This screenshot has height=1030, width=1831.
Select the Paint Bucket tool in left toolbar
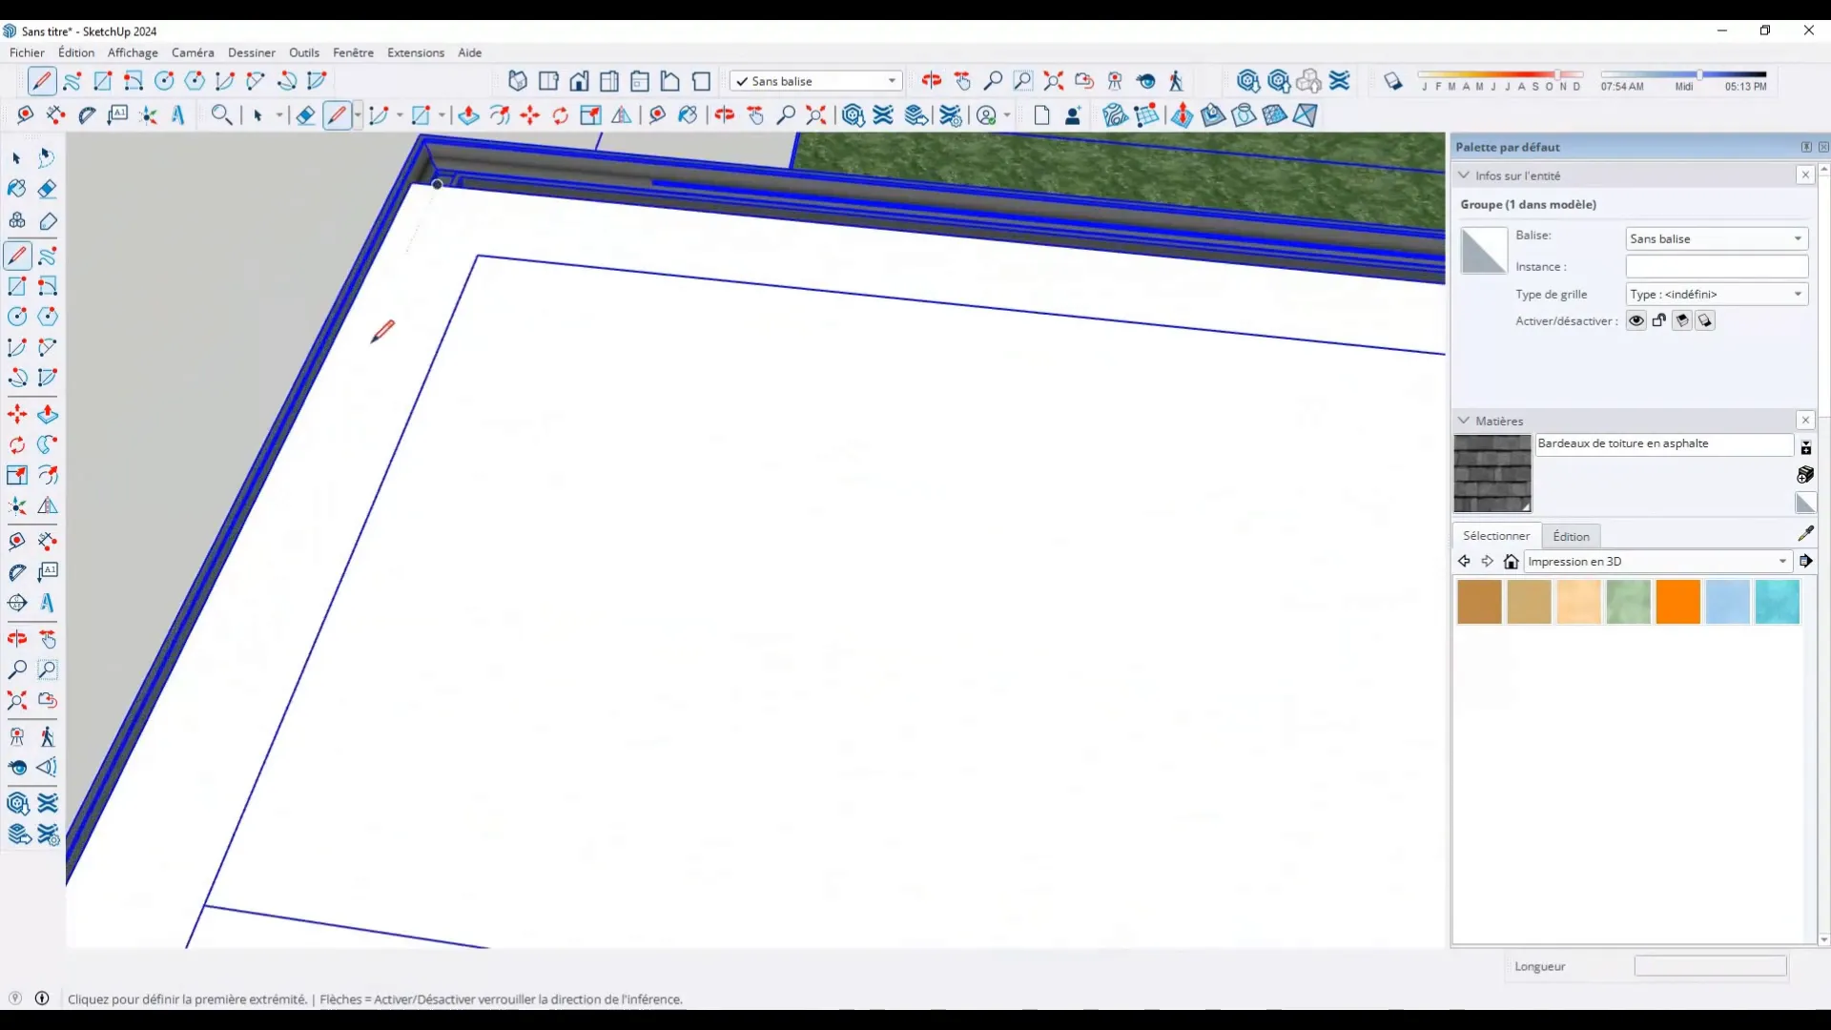[17, 189]
